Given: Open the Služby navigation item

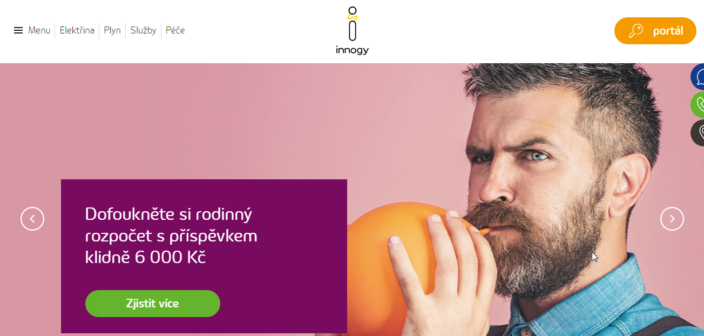Looking at the screenshot, I should tap(143, 31).
